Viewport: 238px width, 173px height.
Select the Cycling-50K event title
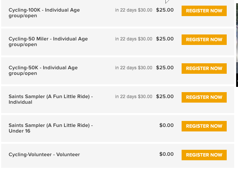43,70
